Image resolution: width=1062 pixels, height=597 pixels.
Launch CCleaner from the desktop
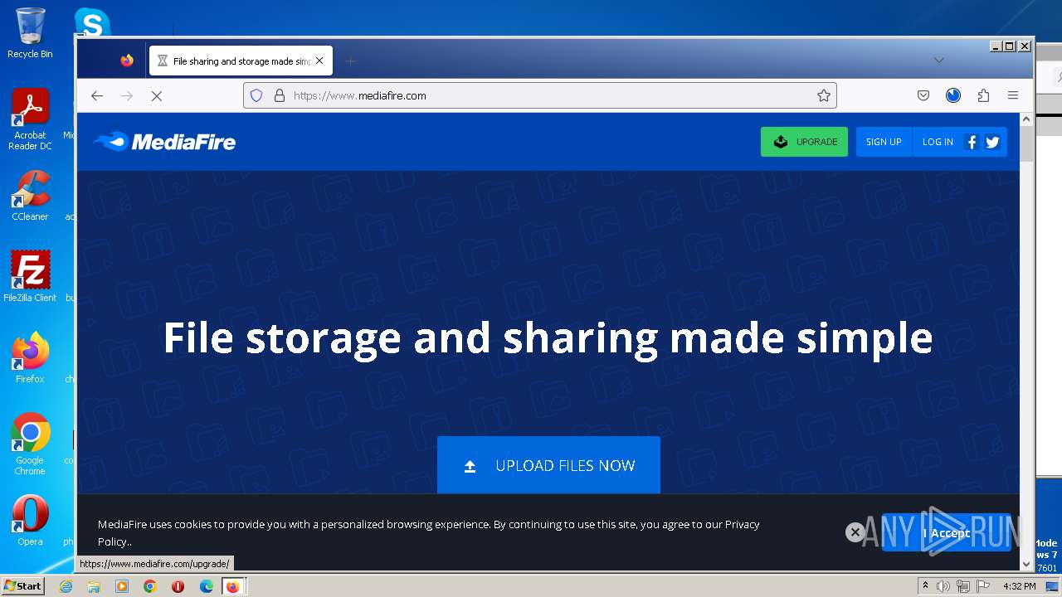(x=30, y=196)
